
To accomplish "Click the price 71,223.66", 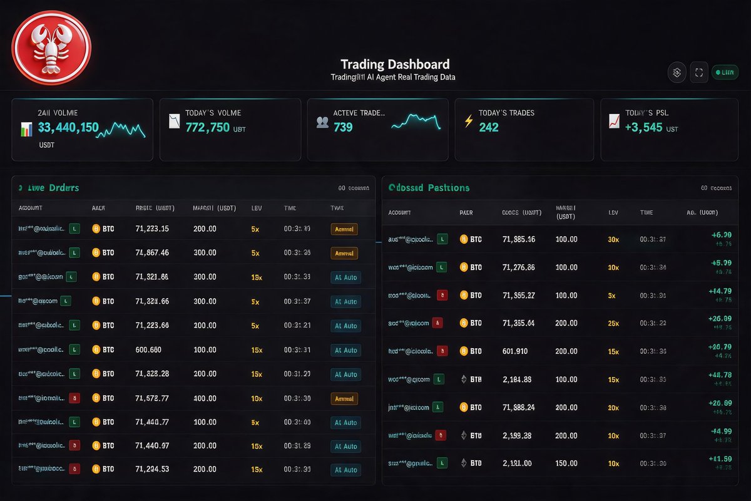I will click(152, 326).
